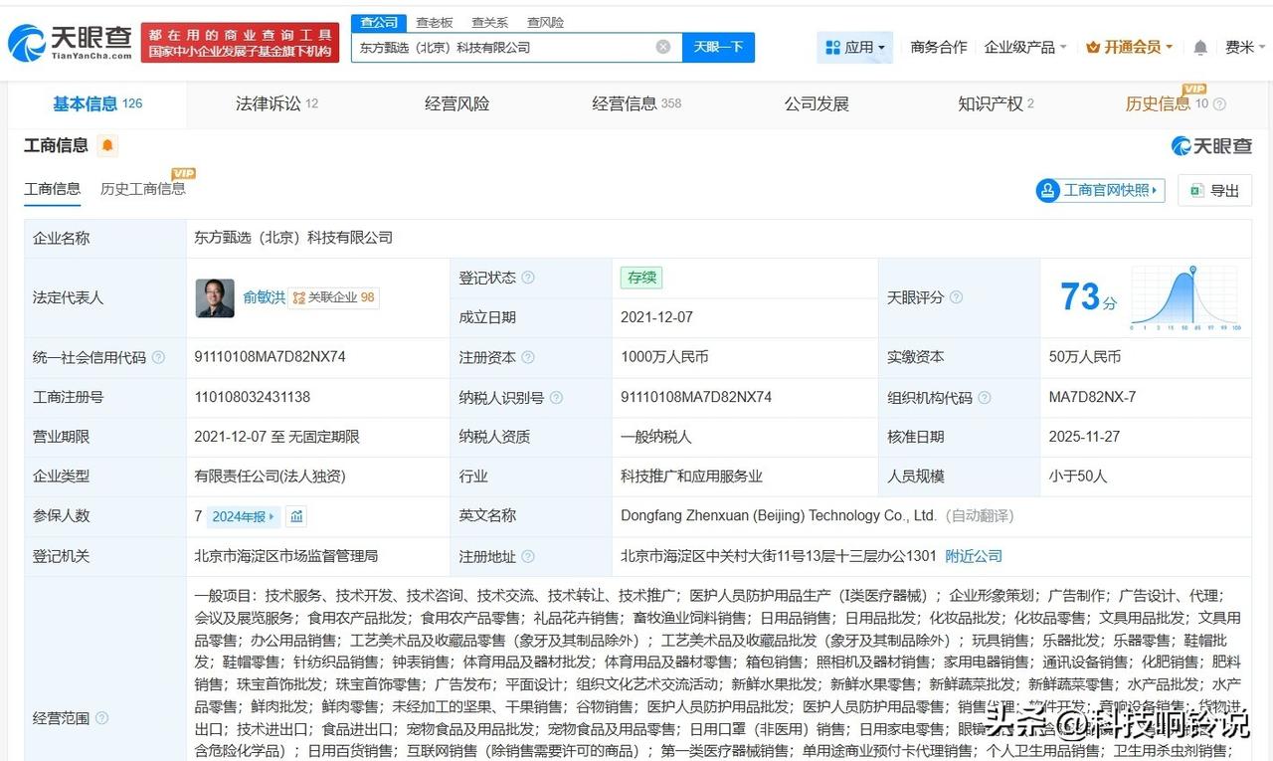The height and width of the screenshot is (761, 1273).
Task: Switch to the 查公司 search tab
Action: point(379,22)
